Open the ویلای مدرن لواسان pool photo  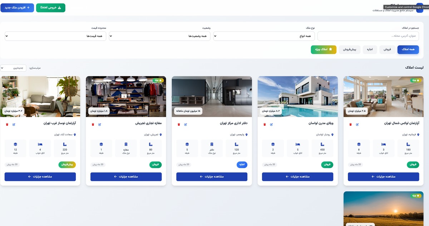[297, 96]
